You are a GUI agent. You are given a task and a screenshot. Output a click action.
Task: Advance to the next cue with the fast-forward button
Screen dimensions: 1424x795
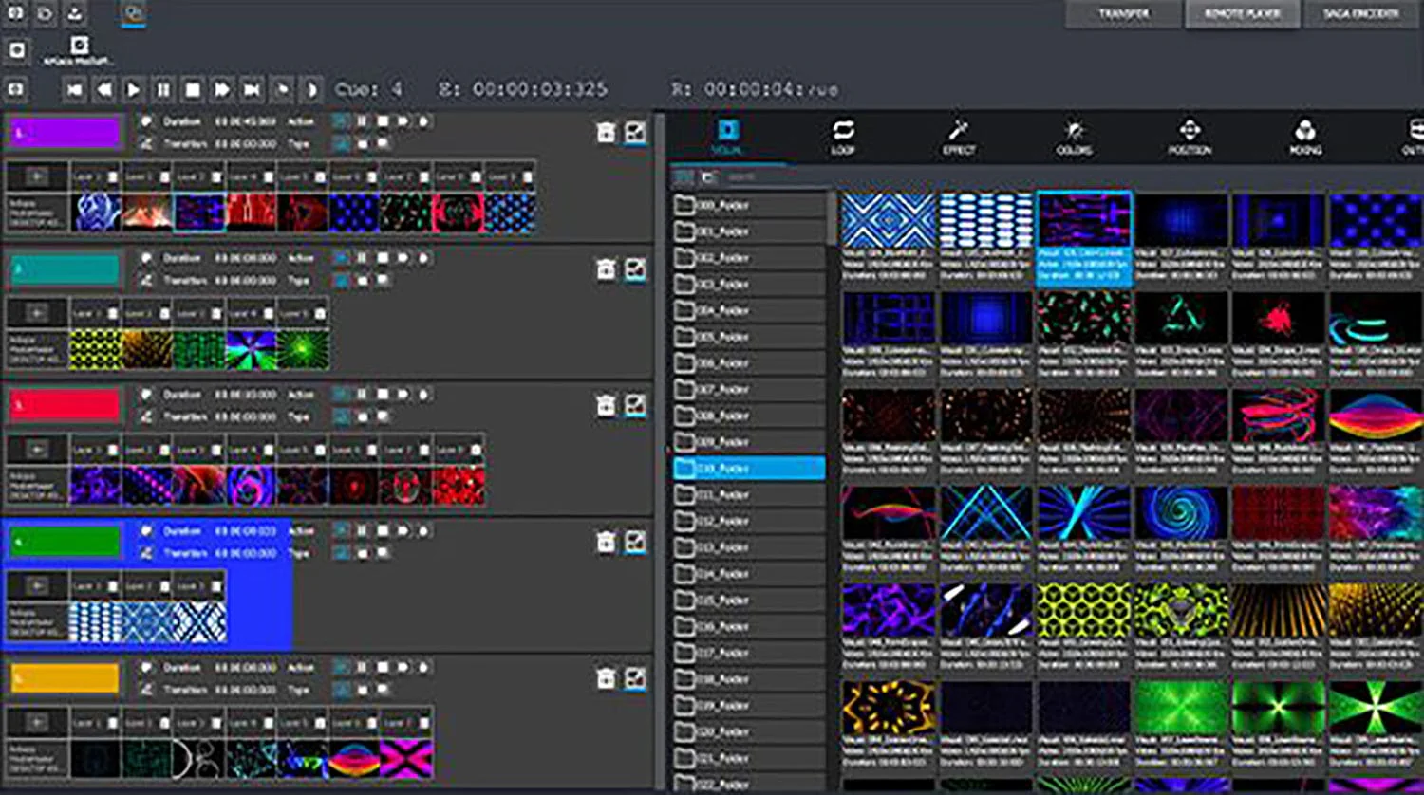click(222, 90)
